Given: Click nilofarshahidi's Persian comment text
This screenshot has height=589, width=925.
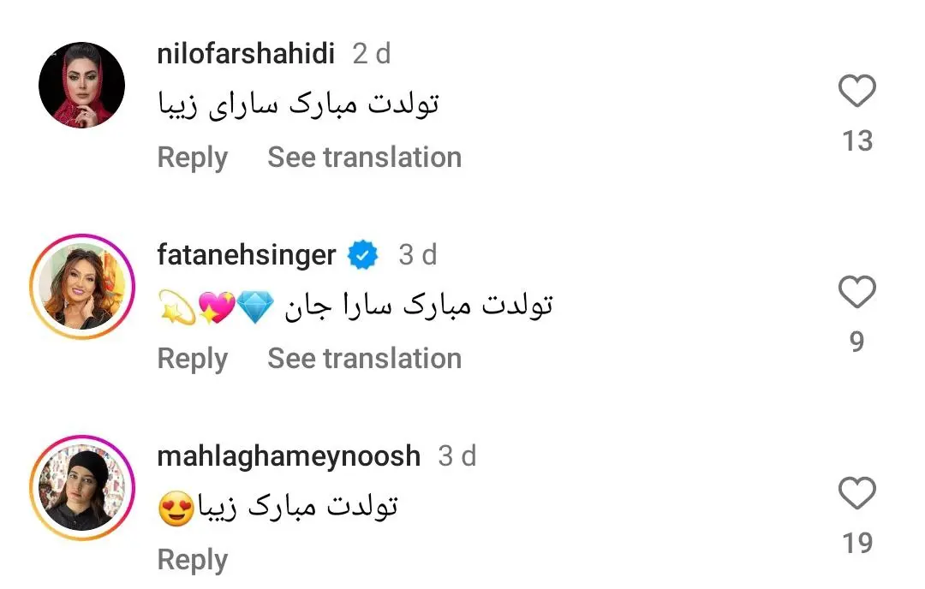Looking at the screenshot, I should pos(299,105).
